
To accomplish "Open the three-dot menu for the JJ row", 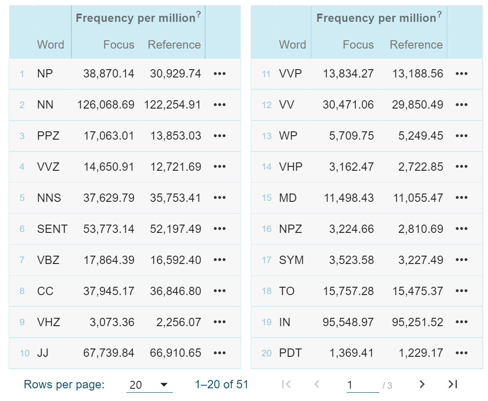I will click(220, 353).
